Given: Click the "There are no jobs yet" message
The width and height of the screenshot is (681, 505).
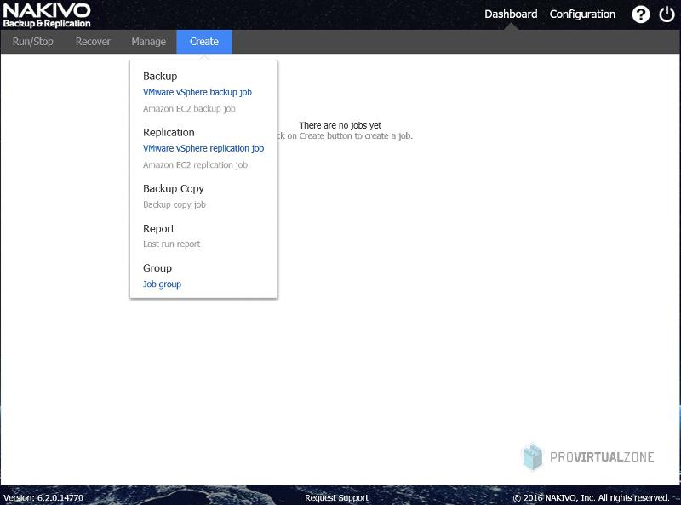Looking at the screenshot, I should (x=340, y=125).
